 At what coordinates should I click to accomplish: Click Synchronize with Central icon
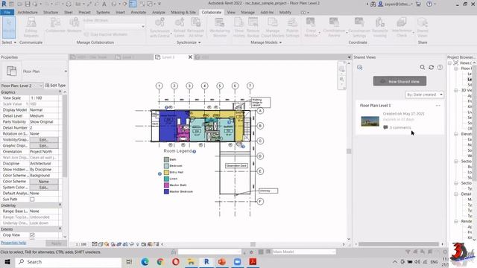pyautogui.click(x=159, y=28)
